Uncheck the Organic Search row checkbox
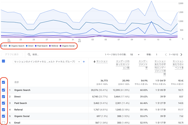This screenshot has width=188, height=125. [3, 90]
